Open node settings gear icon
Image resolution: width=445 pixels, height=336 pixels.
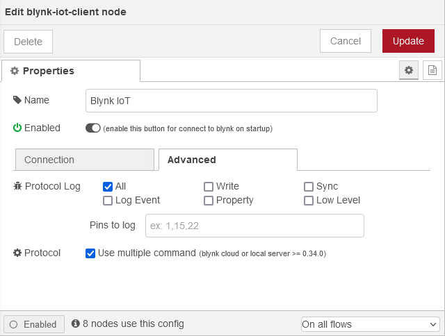[x=408, y=70]
